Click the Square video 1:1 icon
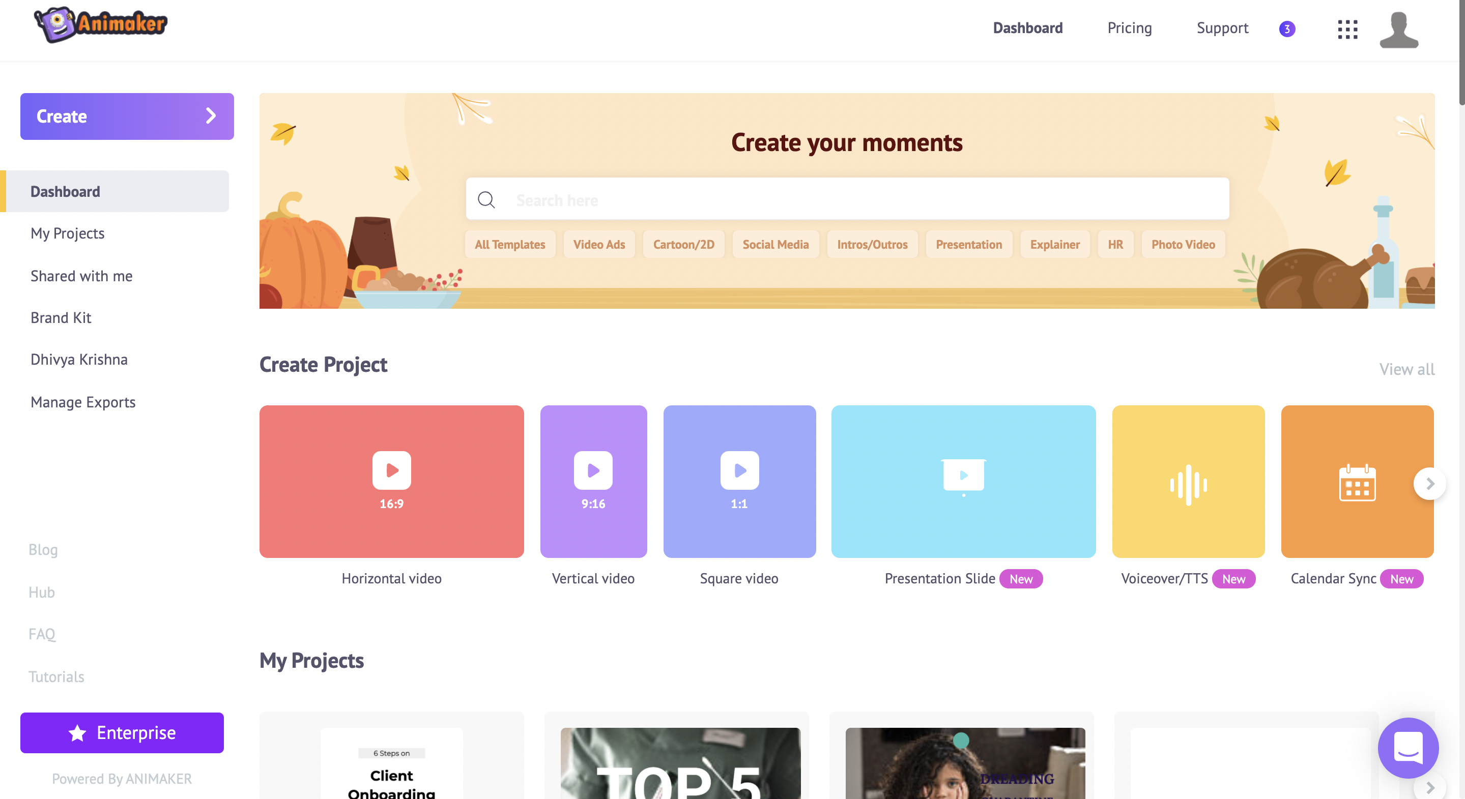Image resolution: width=1465 pixels, height=799 pixels. click(738, 481)
